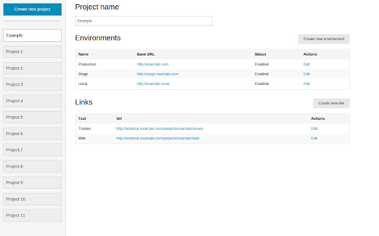This screenshot has height=236, width=379.
Task: Click the Production name cell
Action: [x=87, y=64]
